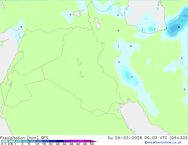188x145 pixels.
Task: Click the 2–5 mm legend color box
Action: 26,141
